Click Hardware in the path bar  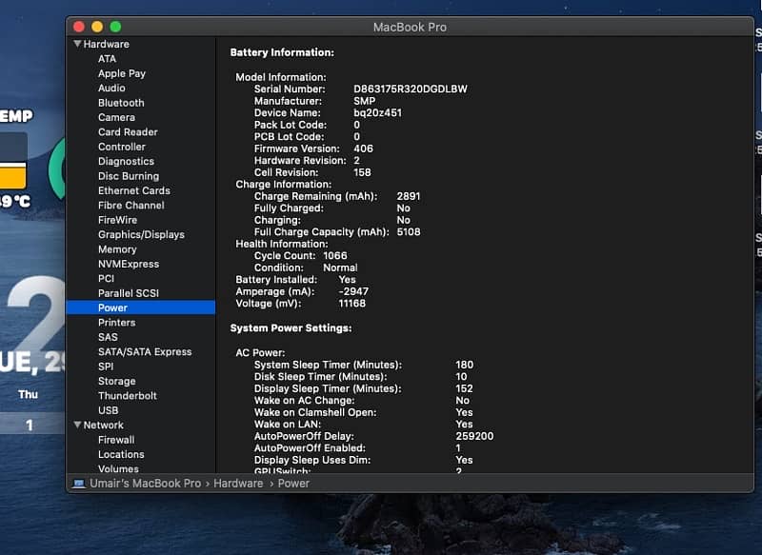click(x=238, y=484)
